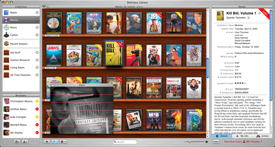Select the All Time Favorites shelf
This screenshot has width=275, height=147.
[x=21, y=75]
